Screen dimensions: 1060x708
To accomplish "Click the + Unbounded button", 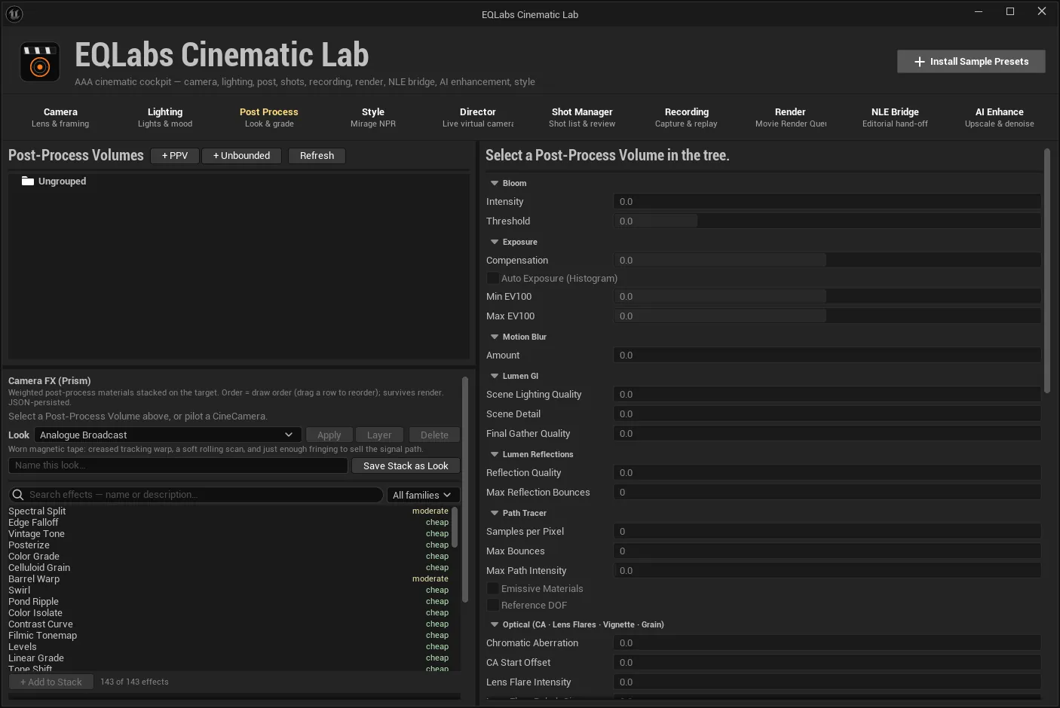I will click(241, 156).
